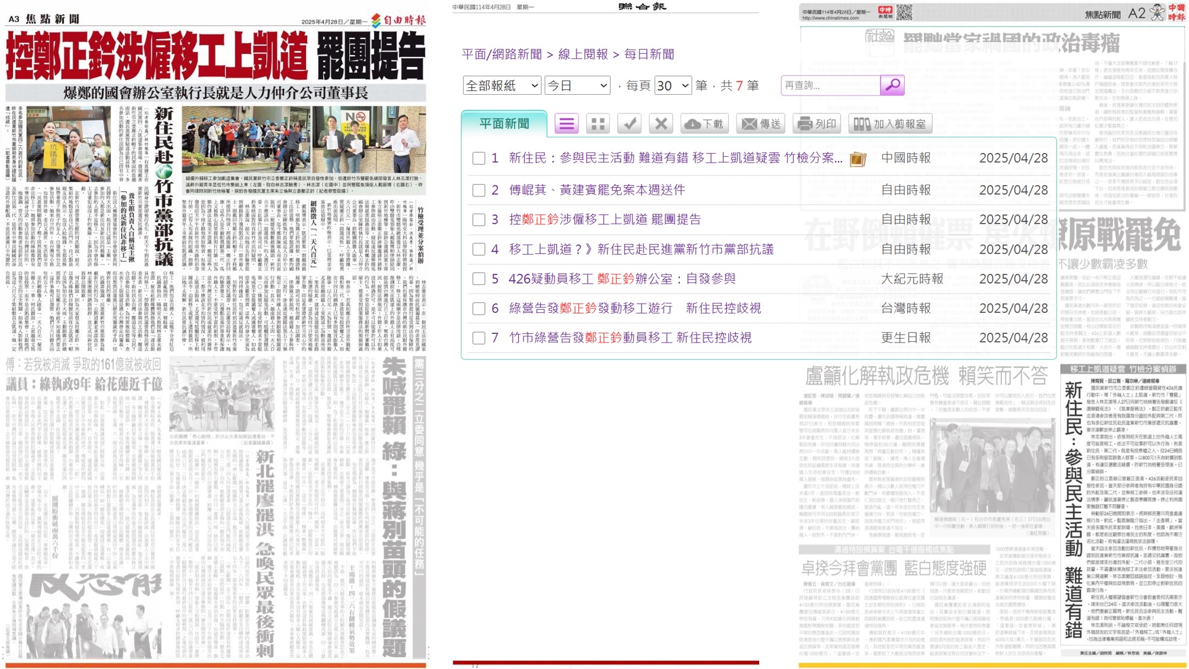The height and width of the screenshot is (669, 1189).
Task: Open the 今日 date range dropdown
Action: pyautogui.click(x=577, y=85)
